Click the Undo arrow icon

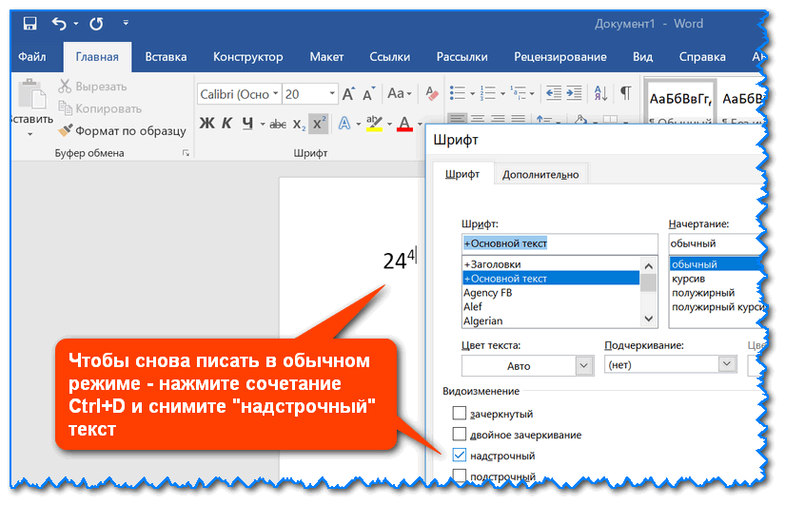61,23
